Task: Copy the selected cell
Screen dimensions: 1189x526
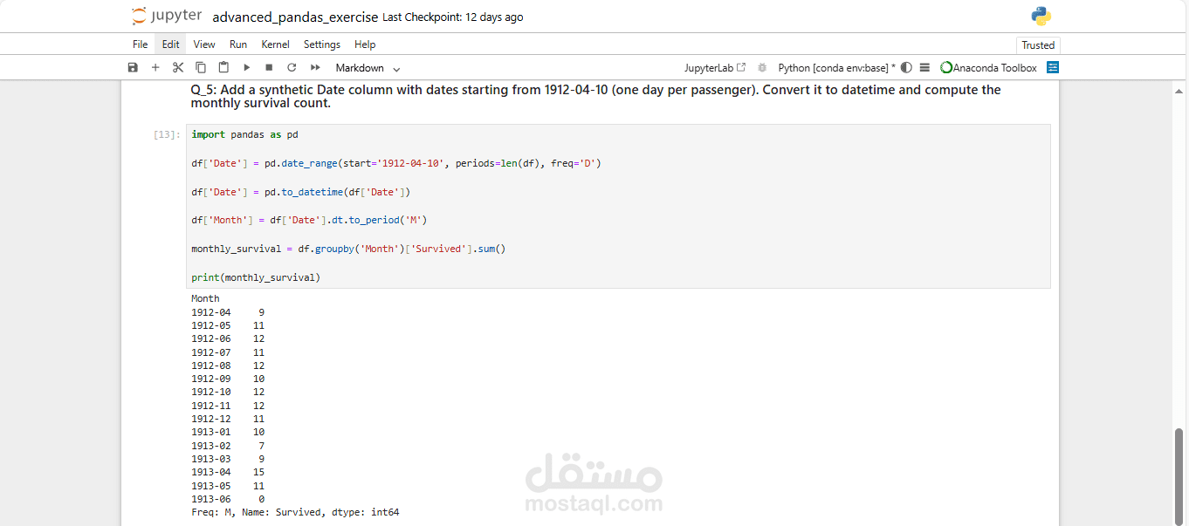Action: coord(201,68)
